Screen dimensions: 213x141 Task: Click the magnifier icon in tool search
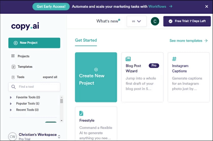(x=13, y=87)
